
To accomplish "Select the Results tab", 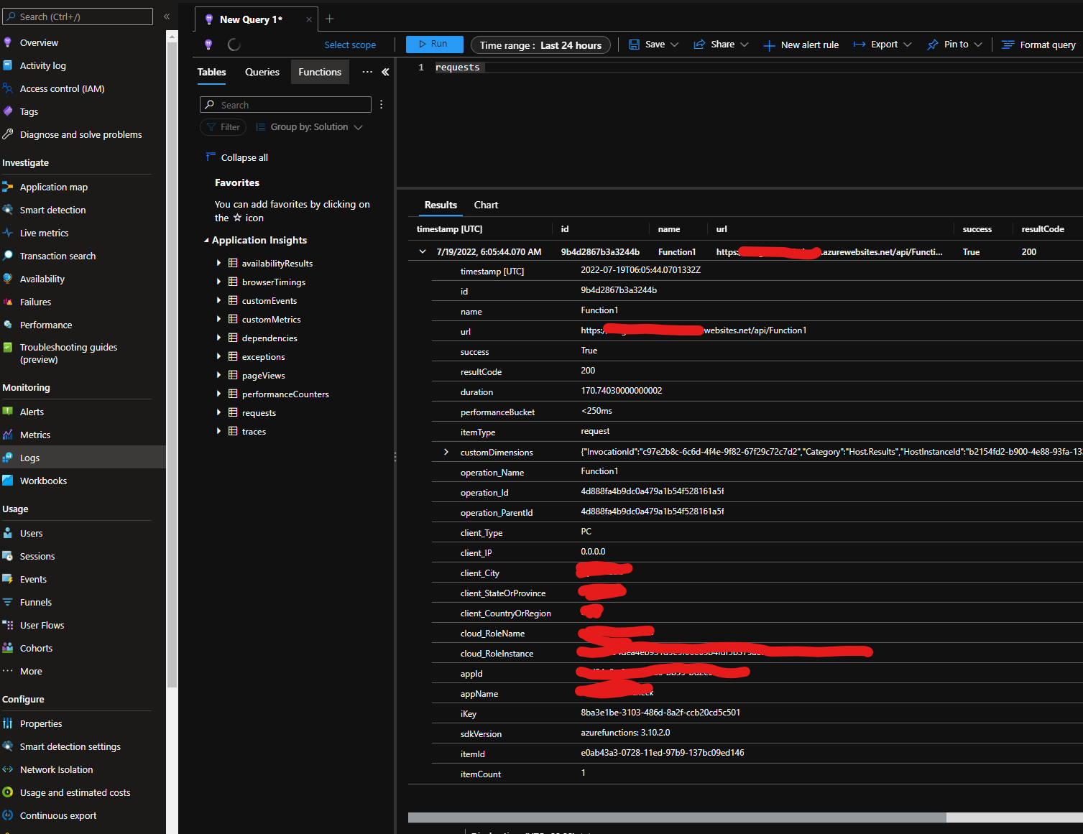I will click(441, 205).
